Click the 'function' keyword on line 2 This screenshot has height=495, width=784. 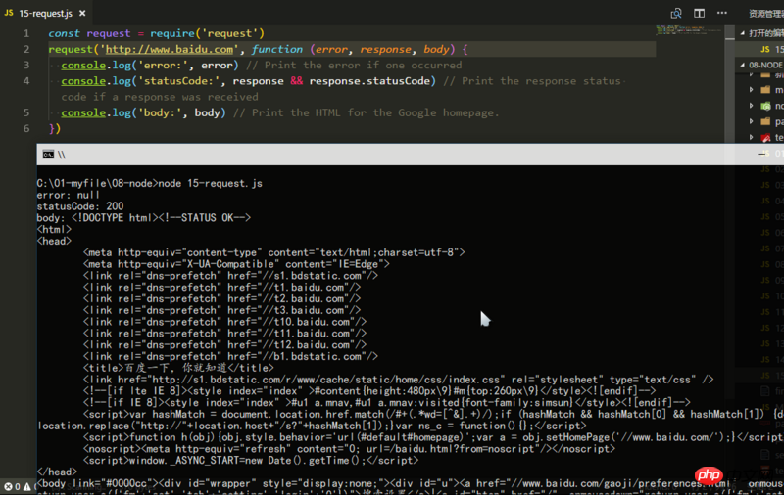[277, 49]
